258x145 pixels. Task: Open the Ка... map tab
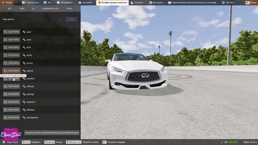[x=48, y=2]
